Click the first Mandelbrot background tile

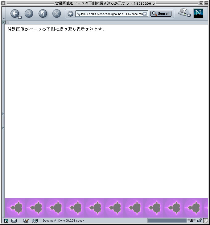15,208
